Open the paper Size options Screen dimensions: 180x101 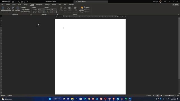click(13, 9)
